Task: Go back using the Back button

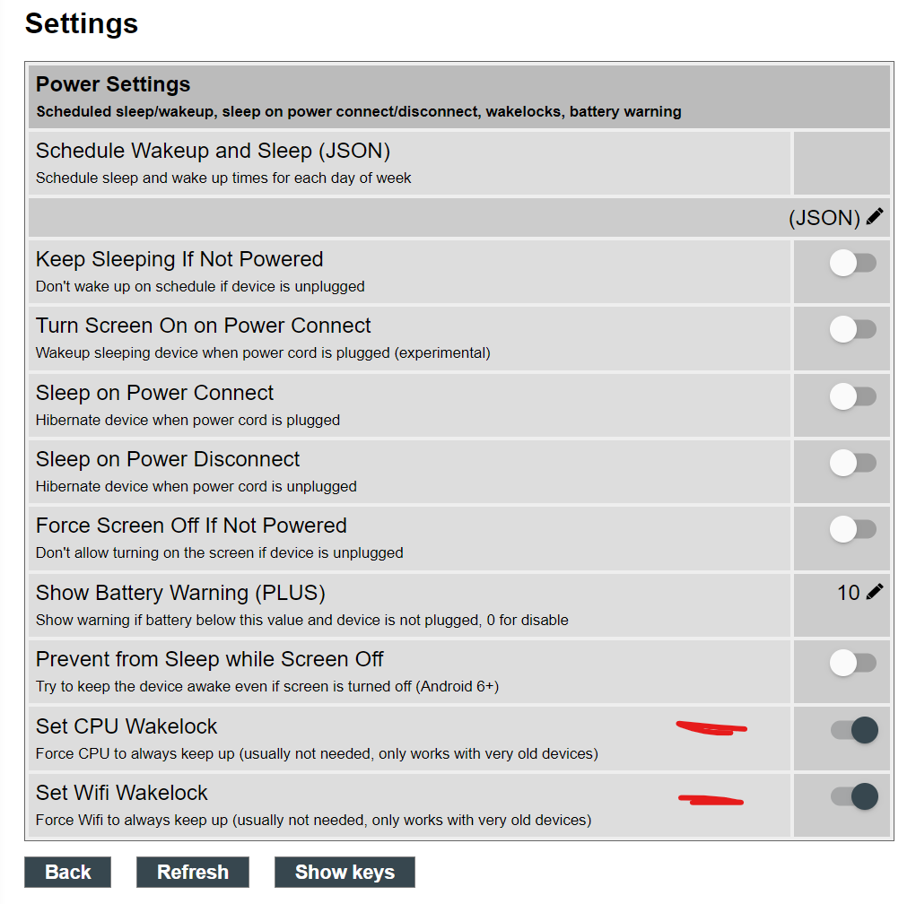Action: pos(68,872)
